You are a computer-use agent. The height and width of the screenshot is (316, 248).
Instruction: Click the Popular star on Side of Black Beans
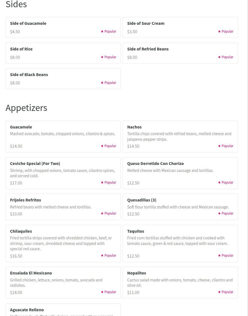(x=102, y=83)
